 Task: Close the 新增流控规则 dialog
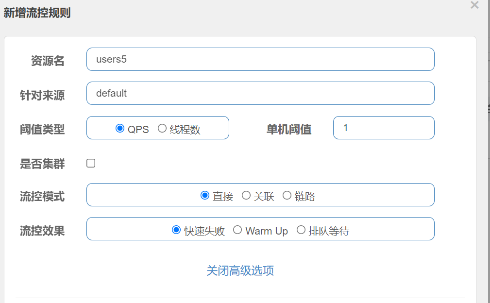(474, 5)
